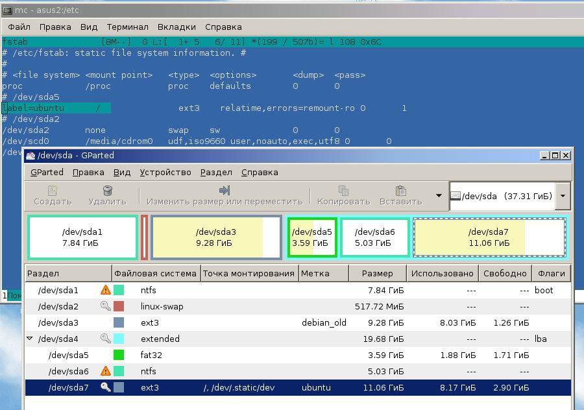This screenshot has height=410, width=584.
Task: Expand toolbar overflow arrow after Paste
Action: [x=439, y=195]
